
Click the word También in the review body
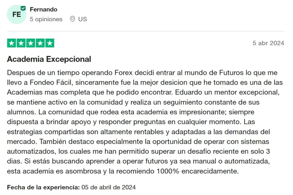tap(52, 142)
